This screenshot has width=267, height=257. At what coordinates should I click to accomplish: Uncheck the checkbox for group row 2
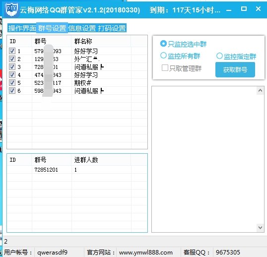[12, 59]
